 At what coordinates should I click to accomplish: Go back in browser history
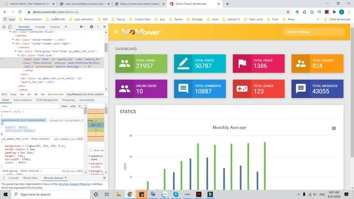(5, 12)
